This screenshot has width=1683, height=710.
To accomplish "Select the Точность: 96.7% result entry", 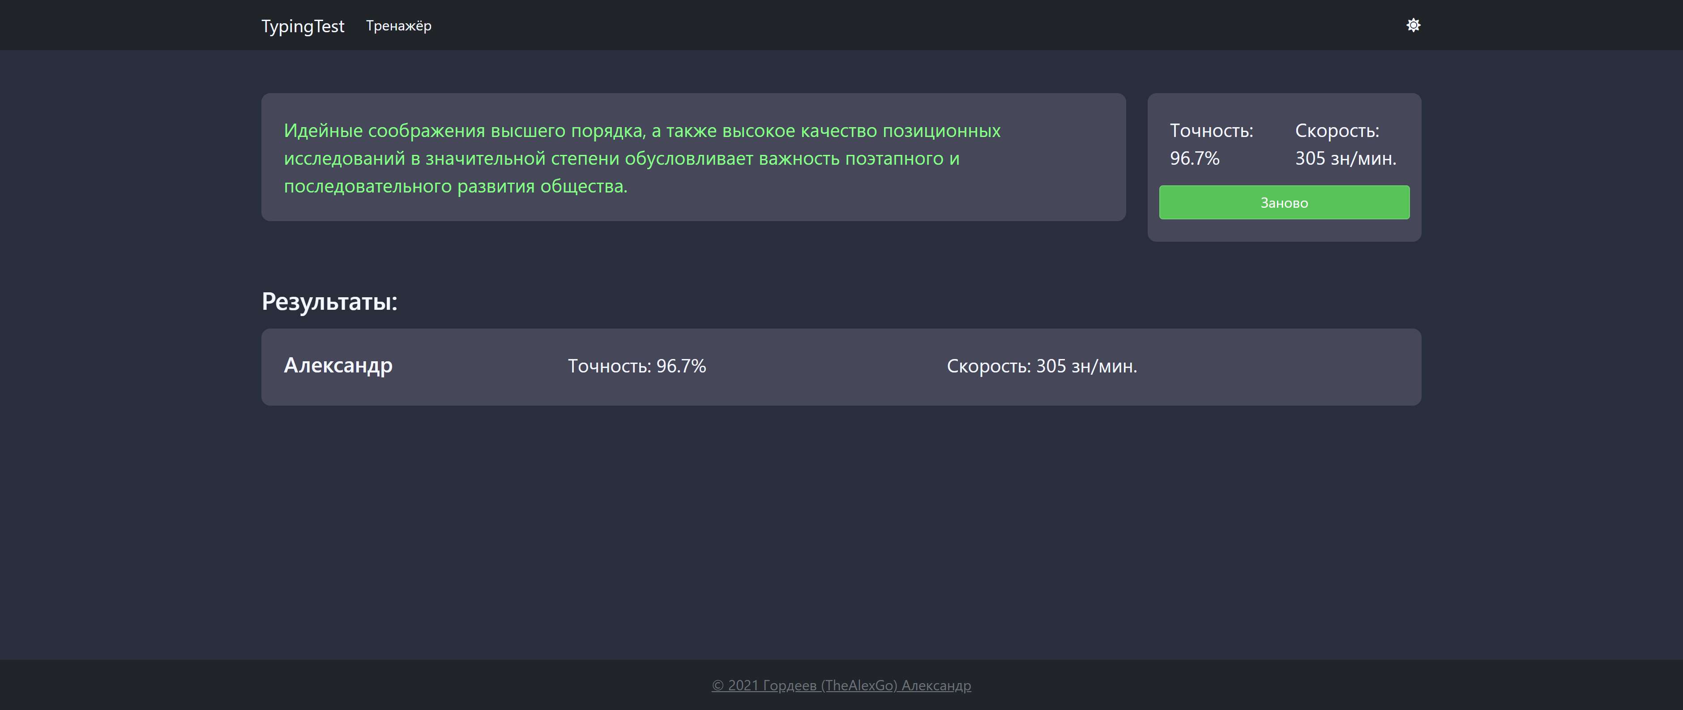I will [636, 367].
